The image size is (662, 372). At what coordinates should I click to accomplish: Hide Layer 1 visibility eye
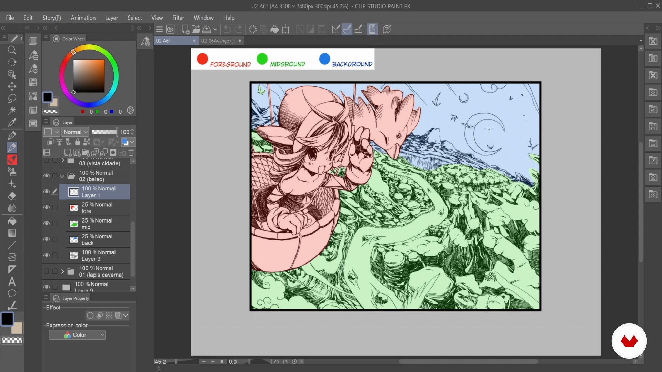pyautogui.click(x=46, y=192)
